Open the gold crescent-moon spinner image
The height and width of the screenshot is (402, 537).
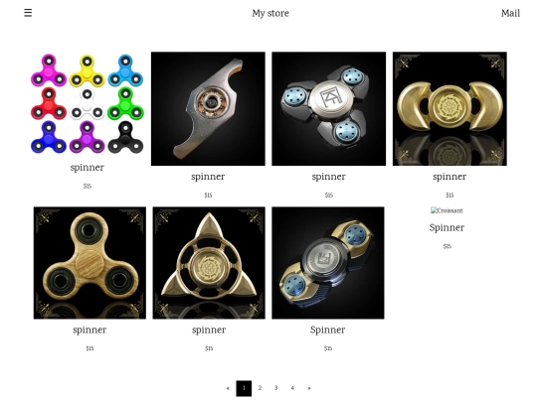pos(449,109)
